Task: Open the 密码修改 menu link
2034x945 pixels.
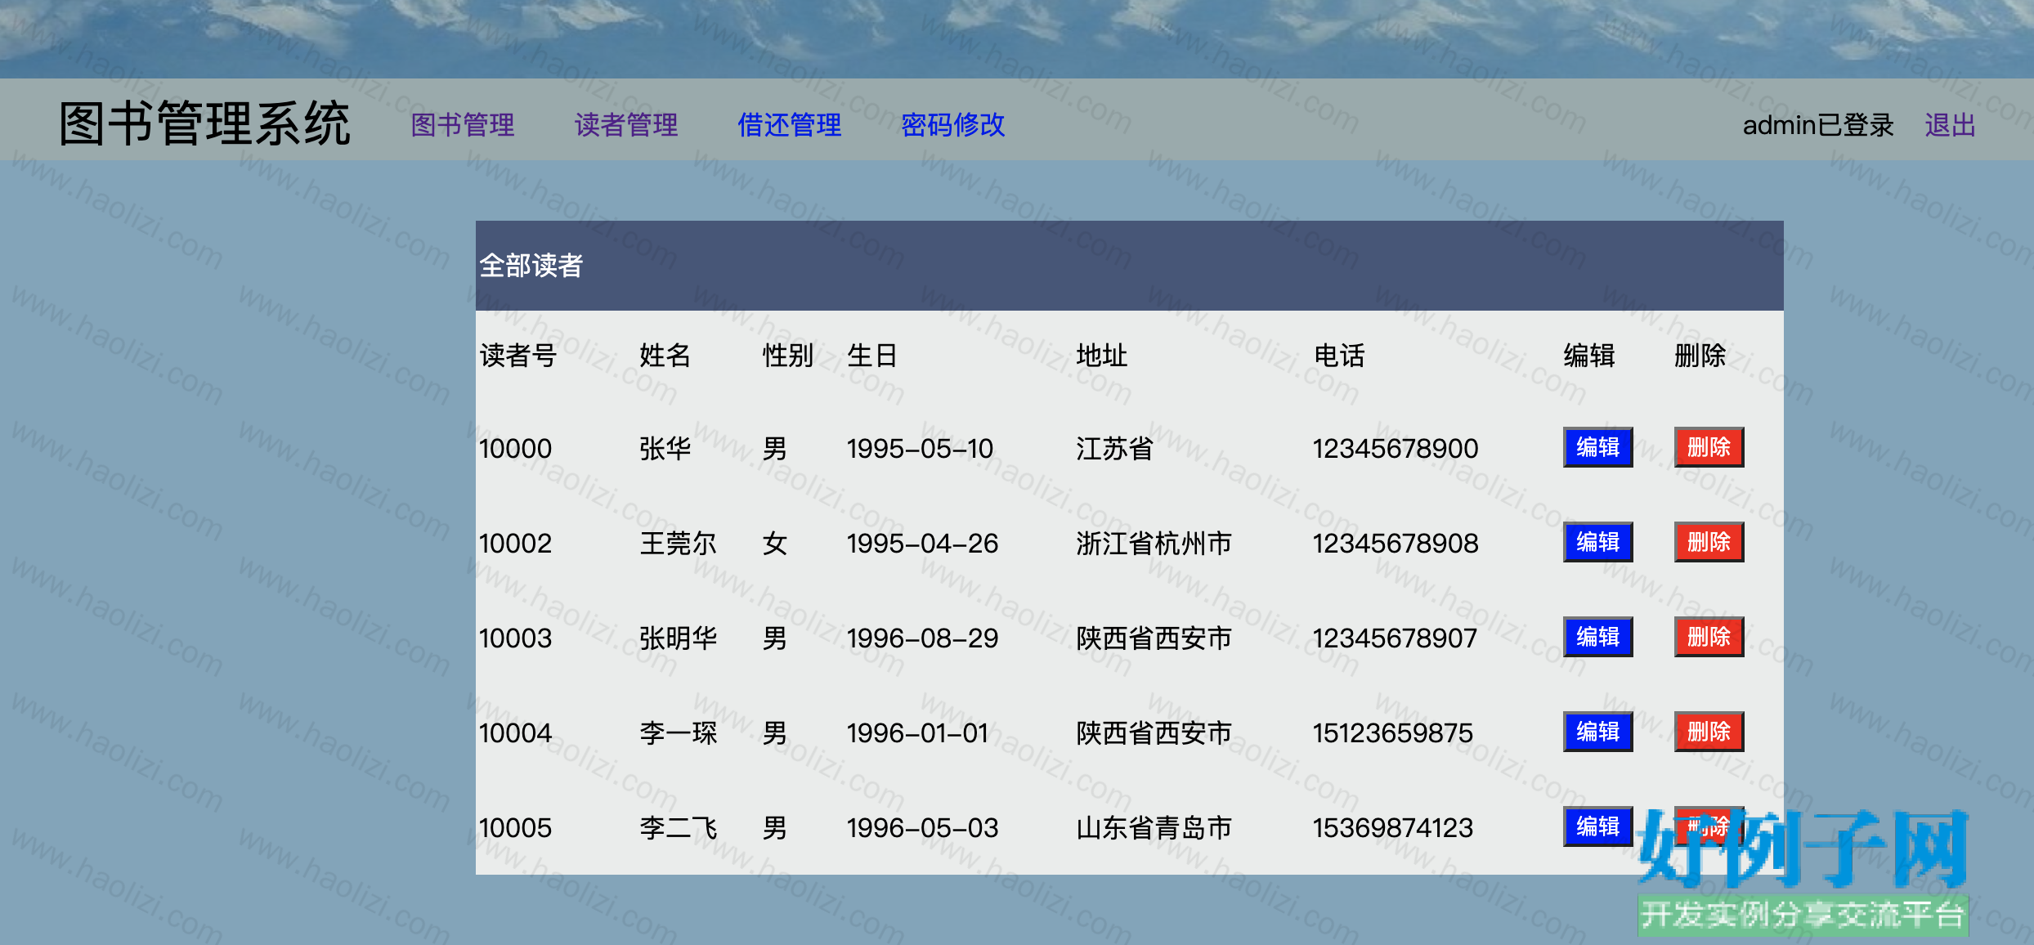Action: coord(953,125)
